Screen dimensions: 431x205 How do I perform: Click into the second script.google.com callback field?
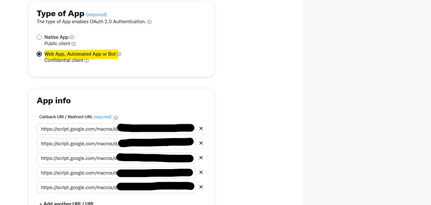tap(116, 144)
